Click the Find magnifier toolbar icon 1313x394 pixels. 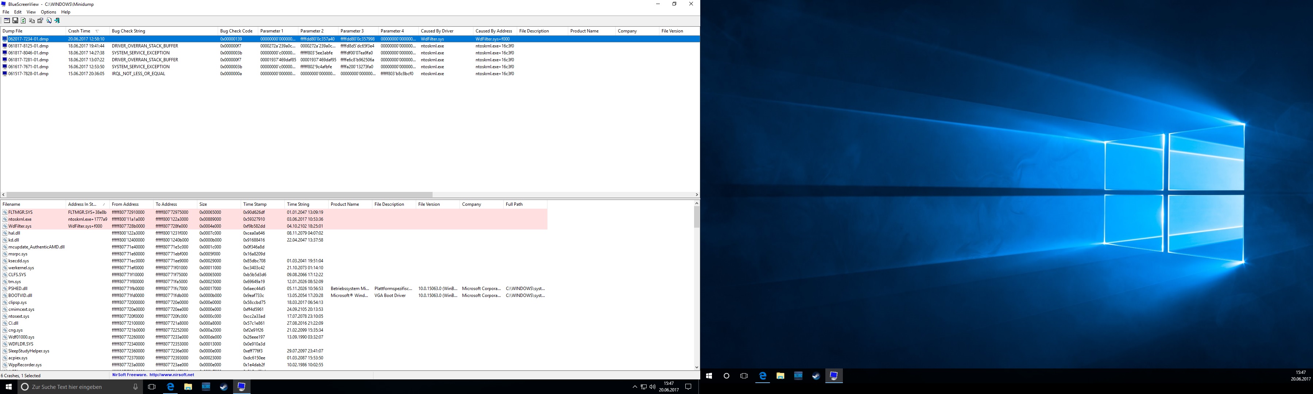pos(49,21)
